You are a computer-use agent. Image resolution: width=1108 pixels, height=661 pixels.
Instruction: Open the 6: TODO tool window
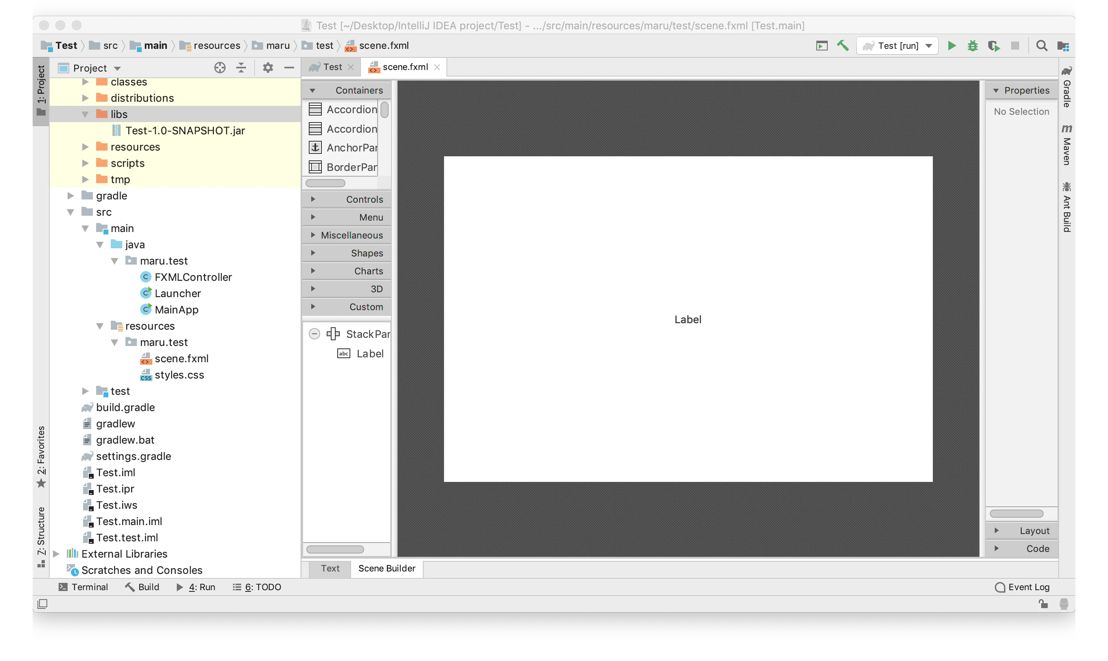point(257,587)
